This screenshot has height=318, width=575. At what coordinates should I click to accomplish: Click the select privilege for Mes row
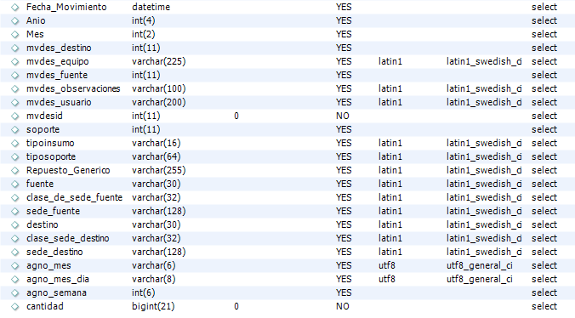tap(544, 34)
